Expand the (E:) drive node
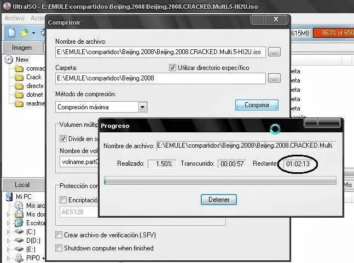This screenshot has width=354, height=263. [x=9, y=249]
